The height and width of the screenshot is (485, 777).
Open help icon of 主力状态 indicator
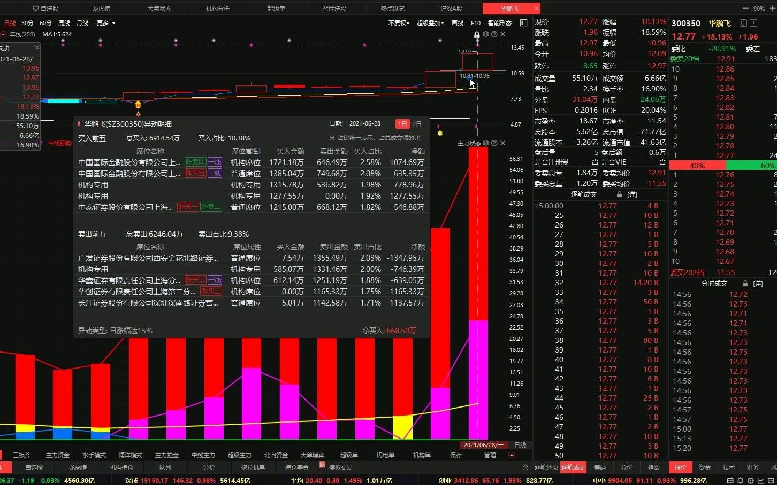(x=494, y=143)
